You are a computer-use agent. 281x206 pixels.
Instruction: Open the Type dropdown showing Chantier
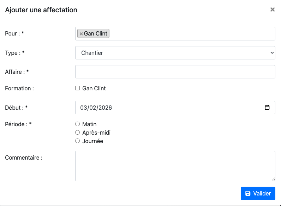(175, 53)
